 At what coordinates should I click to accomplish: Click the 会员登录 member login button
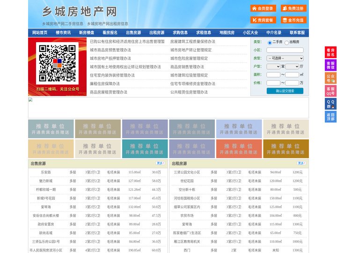click(x=263, y=8)
